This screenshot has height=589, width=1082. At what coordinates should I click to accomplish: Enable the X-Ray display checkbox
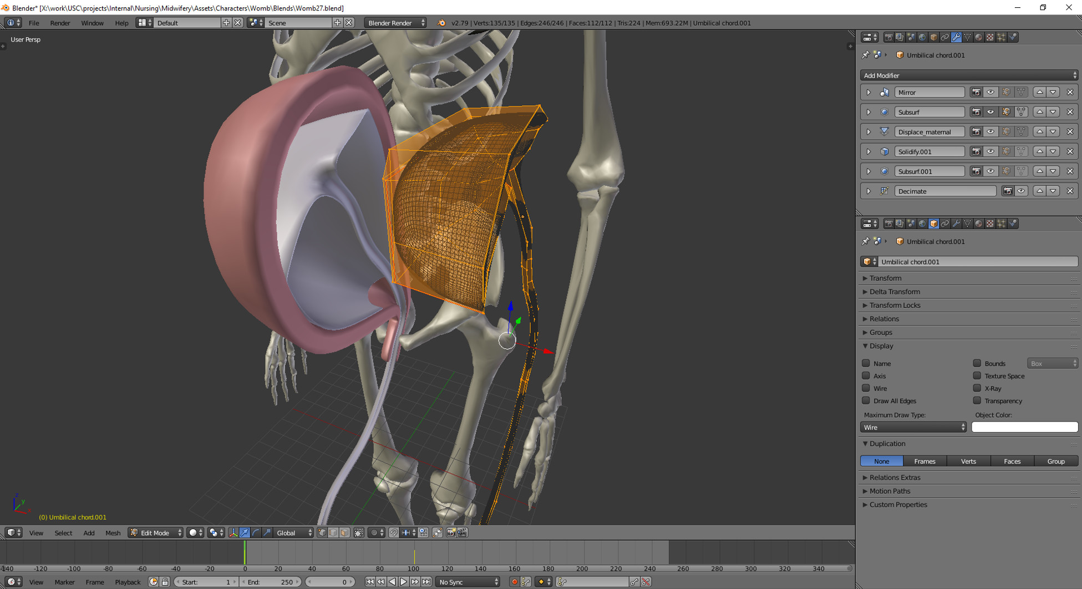tap(977, 388)
